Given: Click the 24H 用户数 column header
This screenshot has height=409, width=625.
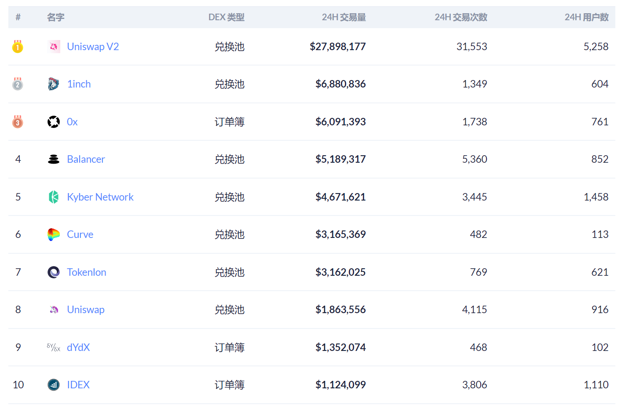Looking at the screenshot, I should 587,17.
